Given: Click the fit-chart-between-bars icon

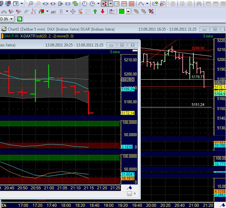Looking at the screenshot, I should coord(68,4).
